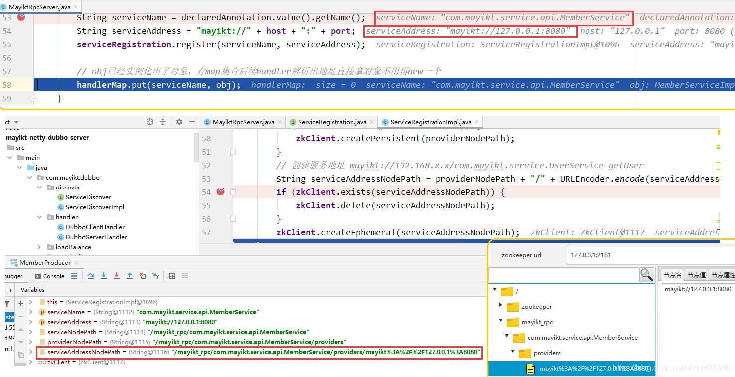This screenshot has height=377, width=735.
Task: Click the Show Execution Point lines icon
Action: (x=74, y=276)
